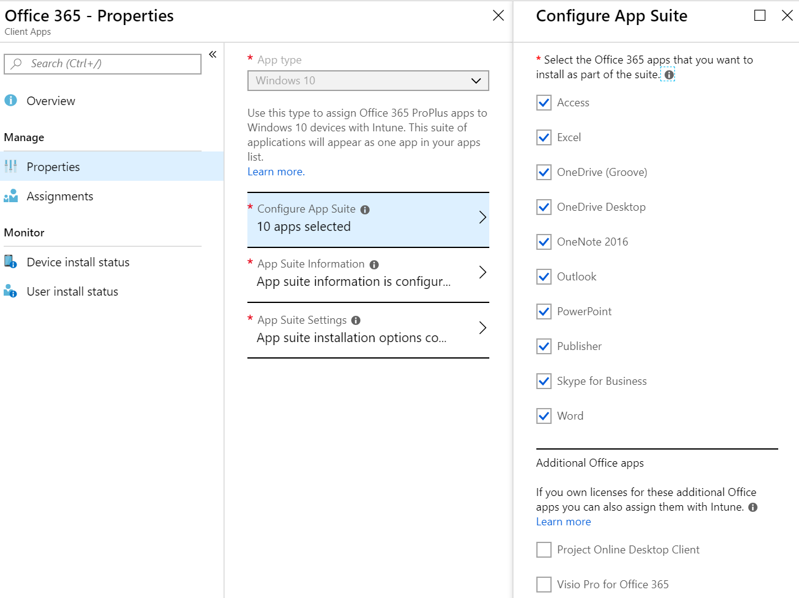Click the App Suite Settings info icon
This screenshot has height=598, width=799.
(357, 319)
